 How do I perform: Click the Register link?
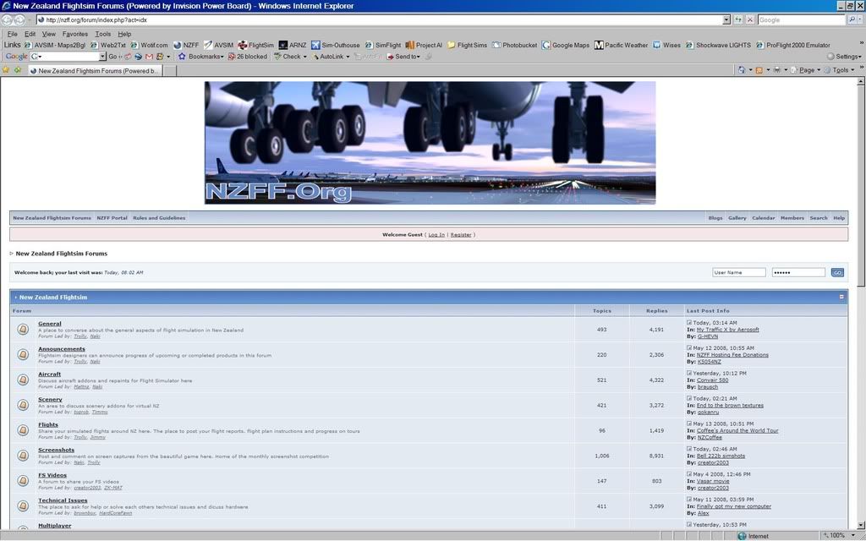click(461, 234)
